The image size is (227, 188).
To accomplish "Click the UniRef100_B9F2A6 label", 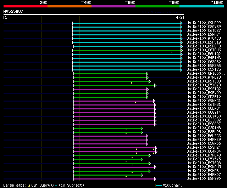I will pos(204,66).
